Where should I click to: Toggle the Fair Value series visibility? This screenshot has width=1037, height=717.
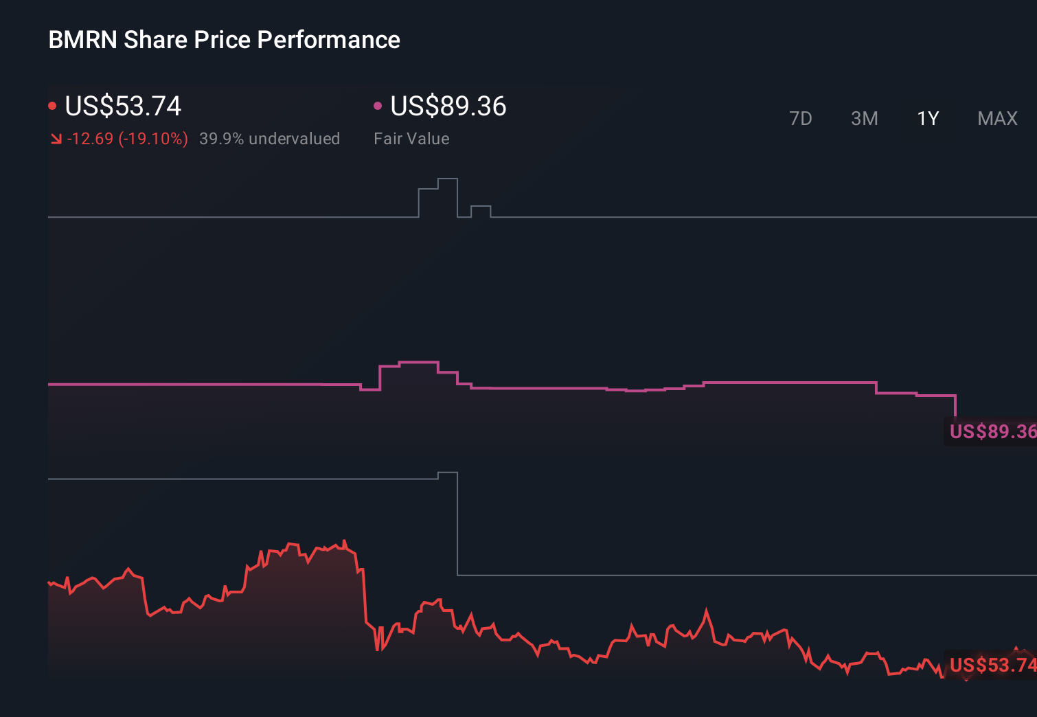[x=377, y=106]
